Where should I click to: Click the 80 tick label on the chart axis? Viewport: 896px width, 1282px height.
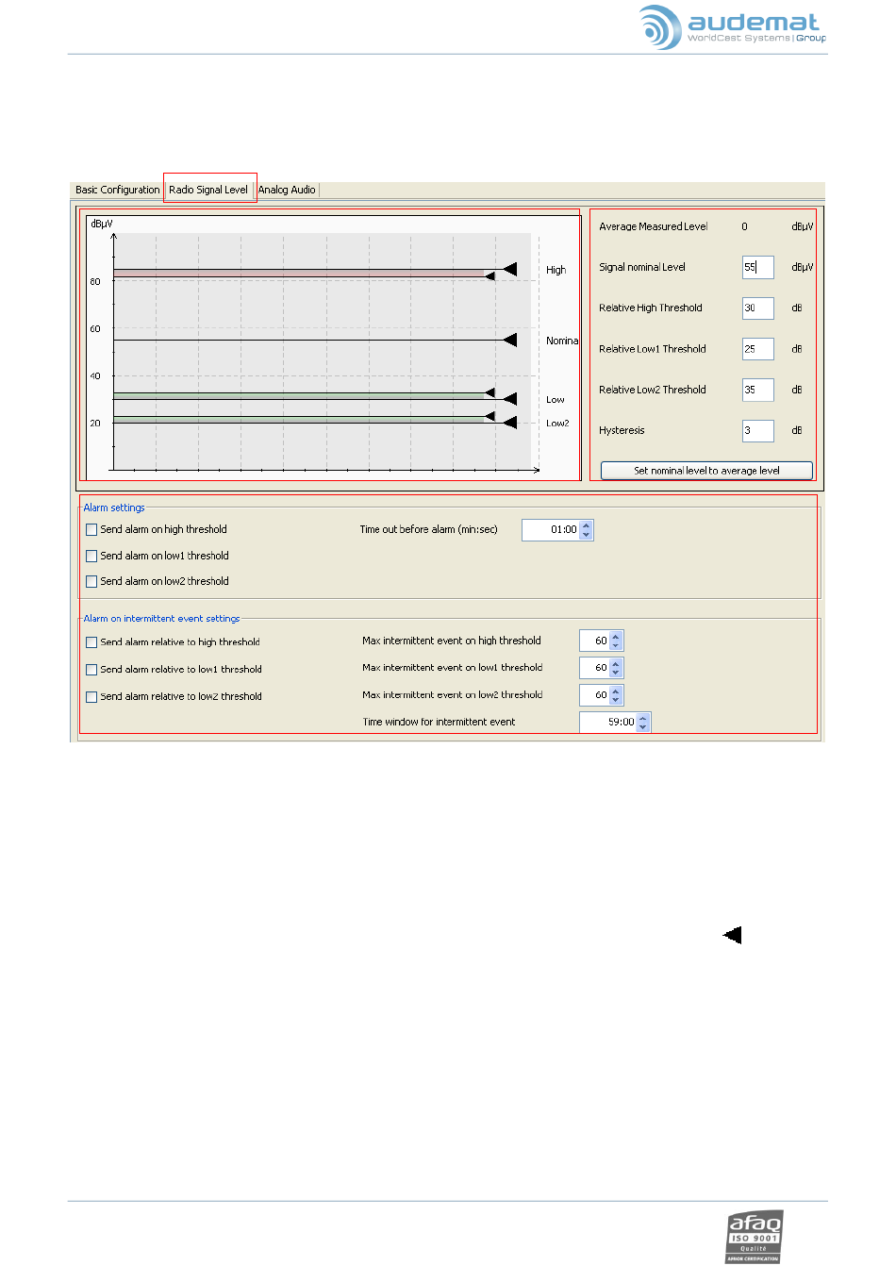pos(95,282)
